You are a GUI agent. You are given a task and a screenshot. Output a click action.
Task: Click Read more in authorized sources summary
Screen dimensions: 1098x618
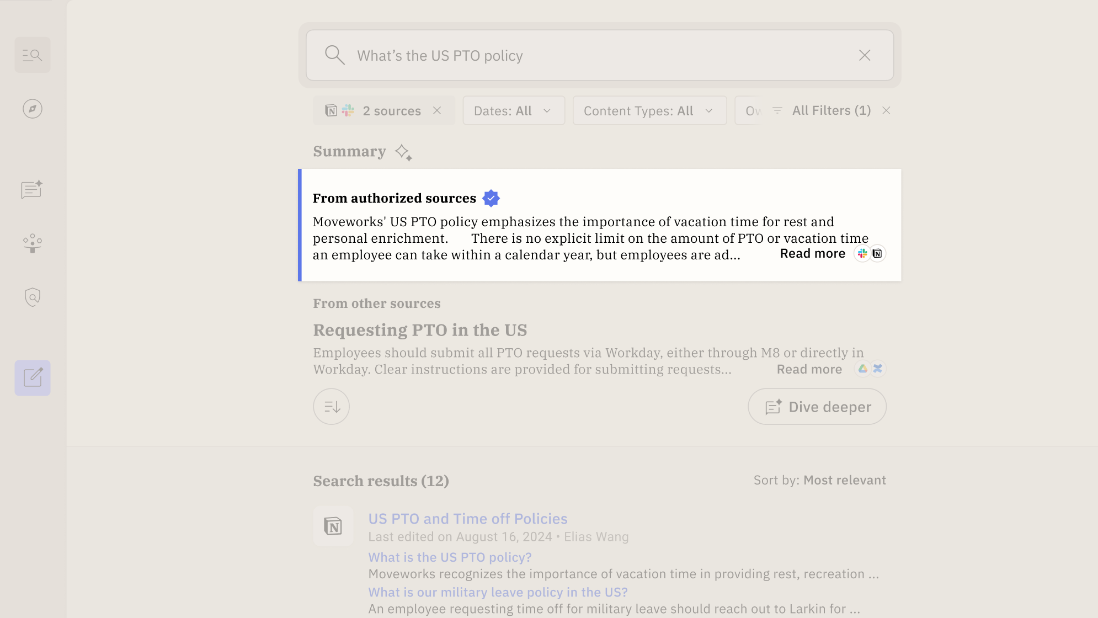pyautogui.click(x=812, y=253)
